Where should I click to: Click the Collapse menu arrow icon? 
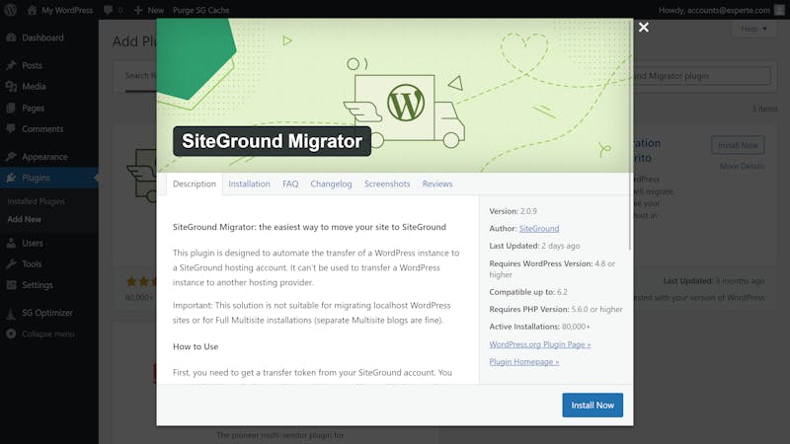(x=11, y=333)
